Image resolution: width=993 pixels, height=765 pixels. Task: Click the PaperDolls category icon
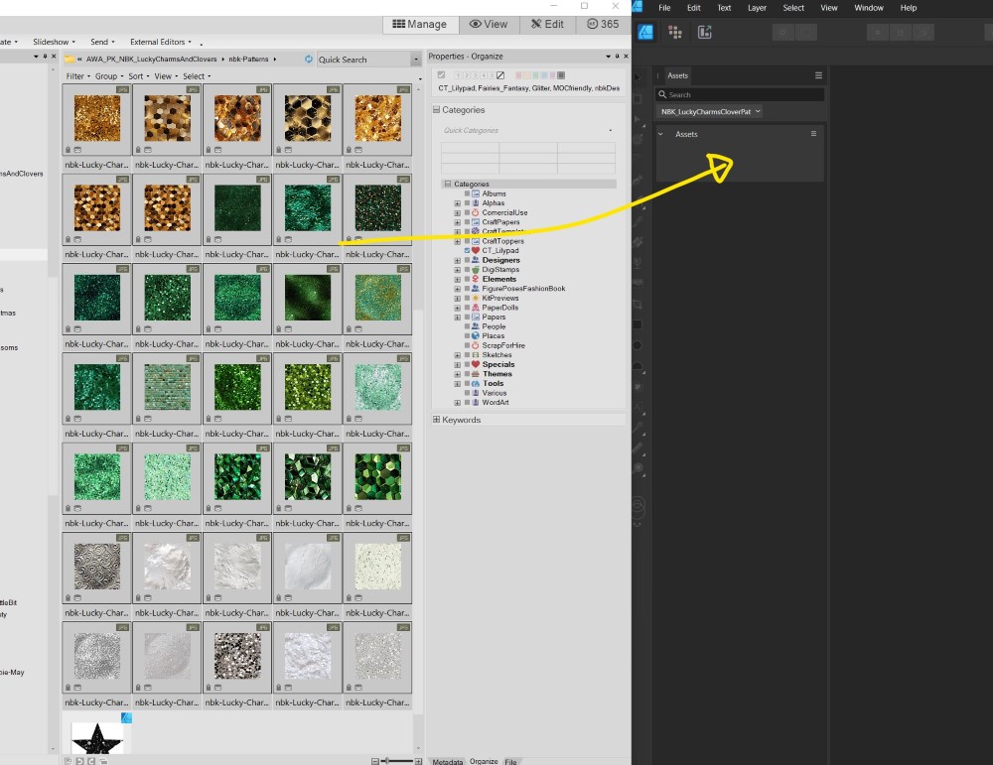click(x=476, y=308)
